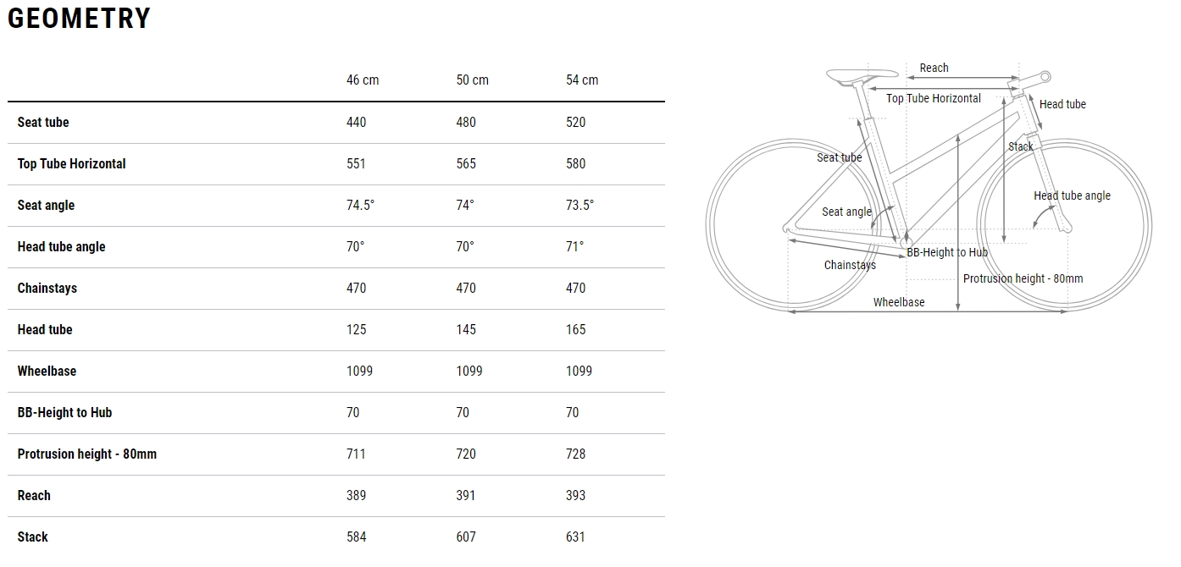The image size is (1181, 567).
Task: Click the Chainstays row label in table
Action: pyautogui.click(x=47, y=288)
